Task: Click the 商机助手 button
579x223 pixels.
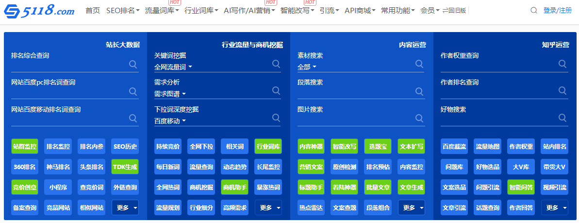Action: pos(235,187)
